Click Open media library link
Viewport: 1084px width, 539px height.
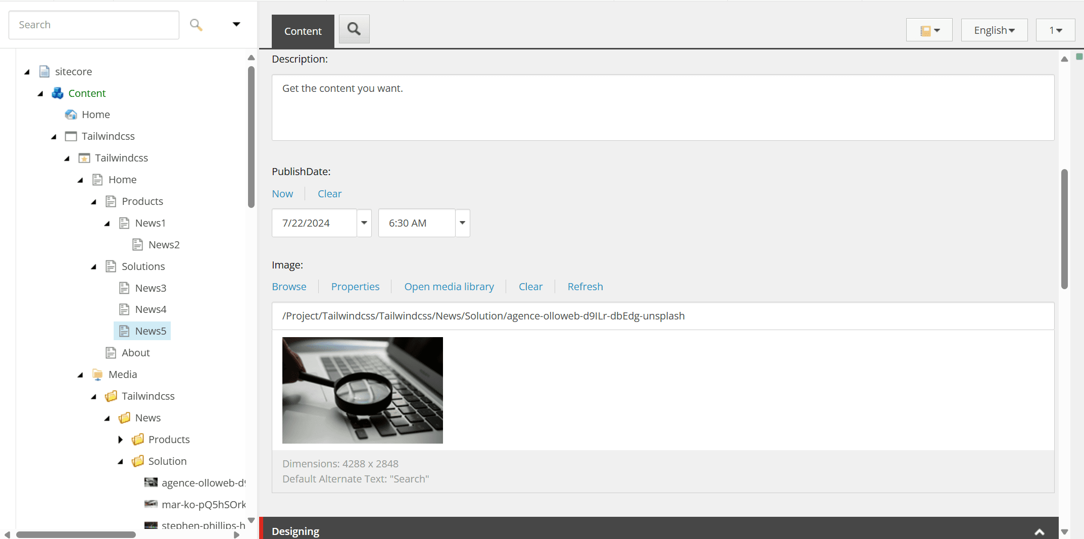pos(449,287)
